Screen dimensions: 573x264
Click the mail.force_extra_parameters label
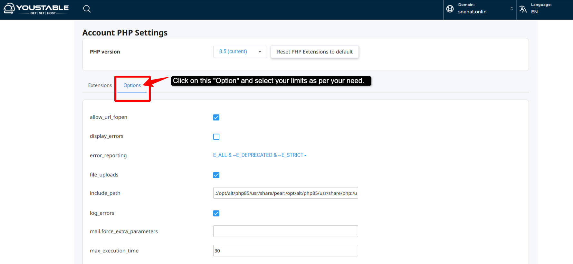[x=124, y=231]
